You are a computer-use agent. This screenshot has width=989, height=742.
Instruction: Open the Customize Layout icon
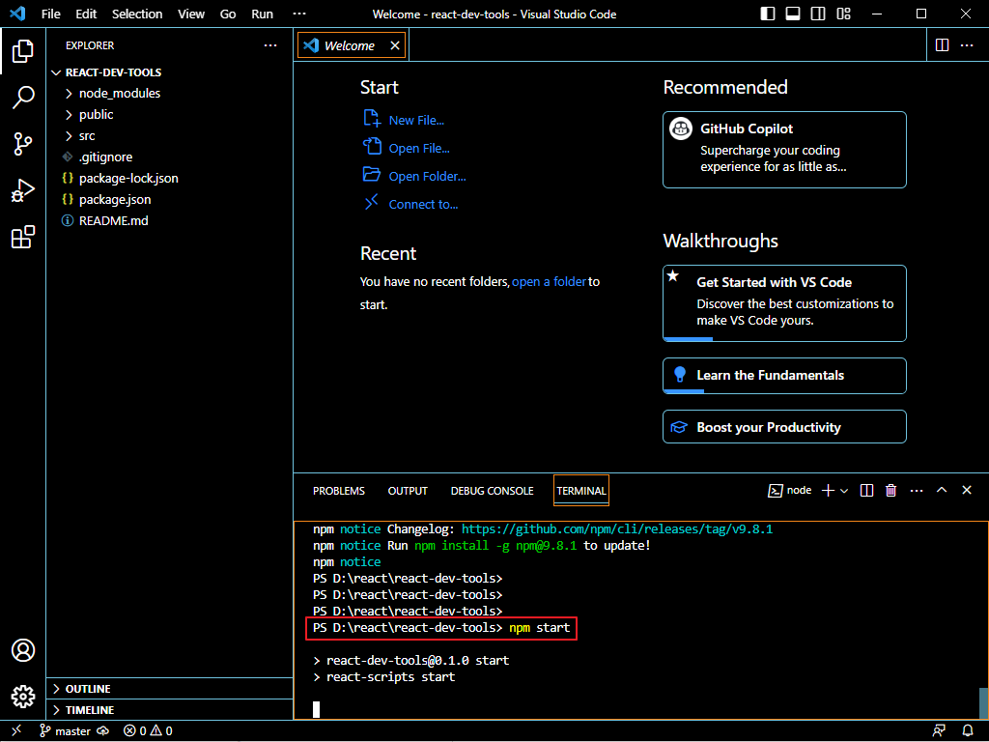click(843, 14)
